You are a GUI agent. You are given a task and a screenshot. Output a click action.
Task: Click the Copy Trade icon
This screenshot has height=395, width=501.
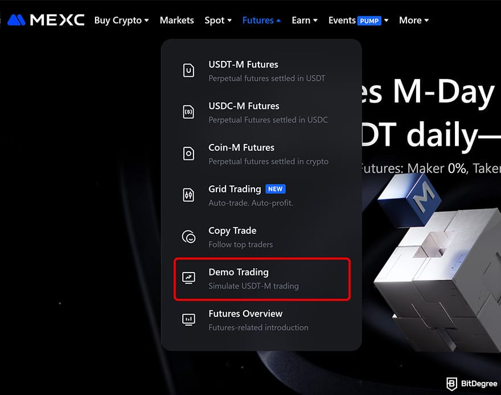188,237
